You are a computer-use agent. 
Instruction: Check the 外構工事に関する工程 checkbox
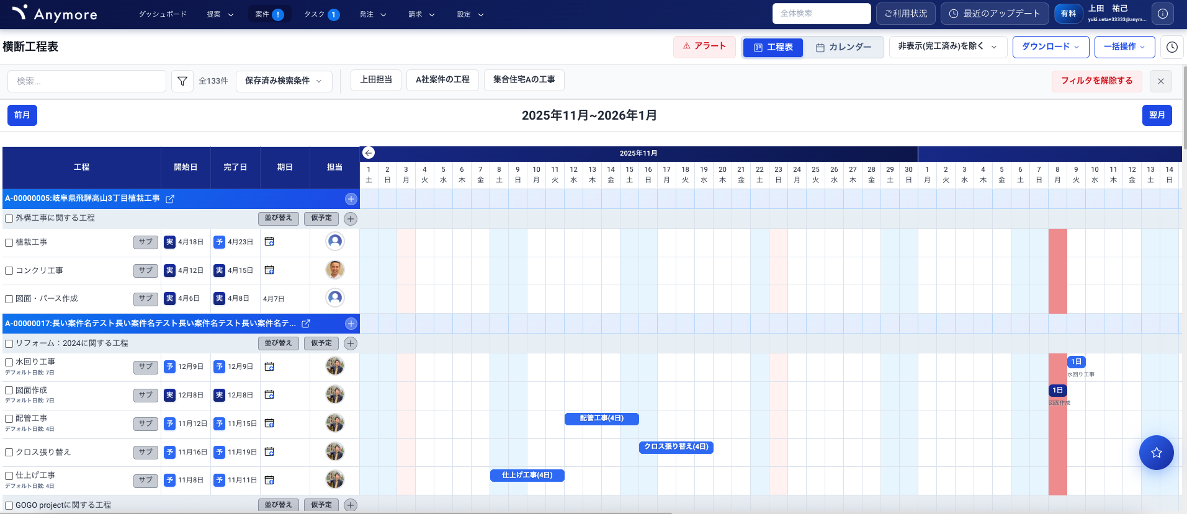(x=9, y=219)
